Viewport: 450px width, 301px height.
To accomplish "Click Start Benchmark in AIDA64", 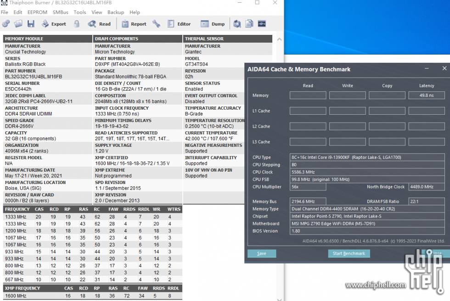I will (349, 253).
